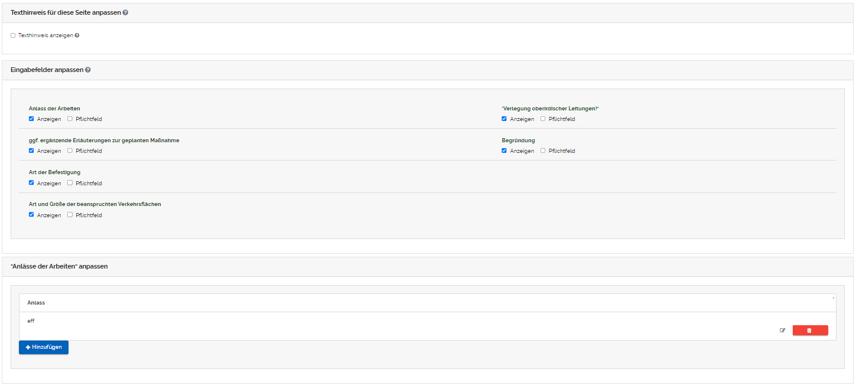Mark 'Anlass der Arbeiten' as Pflichtfeld
Viewport: 856px width, 386px height.
tap(70, 119)
